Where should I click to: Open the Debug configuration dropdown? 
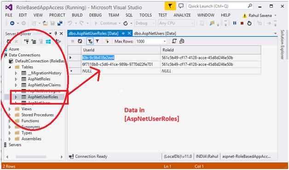(153, 23)
